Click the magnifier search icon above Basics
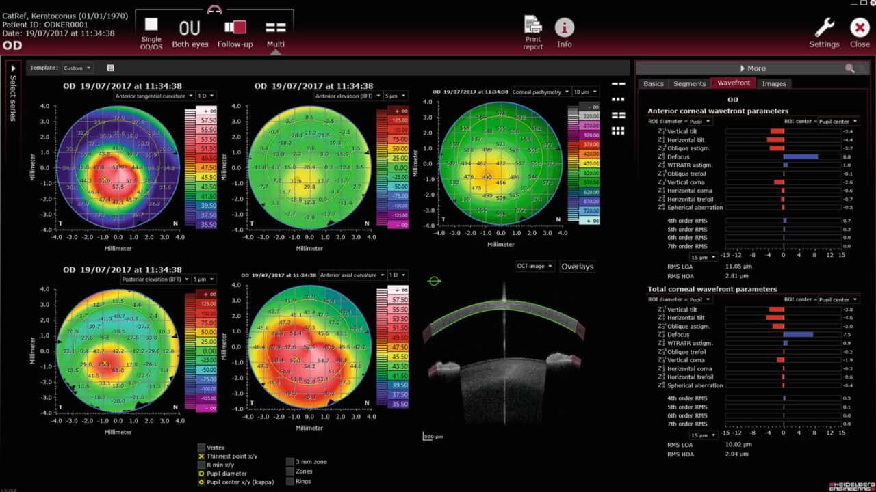This screenshot has height=492, width=876. 850,68
